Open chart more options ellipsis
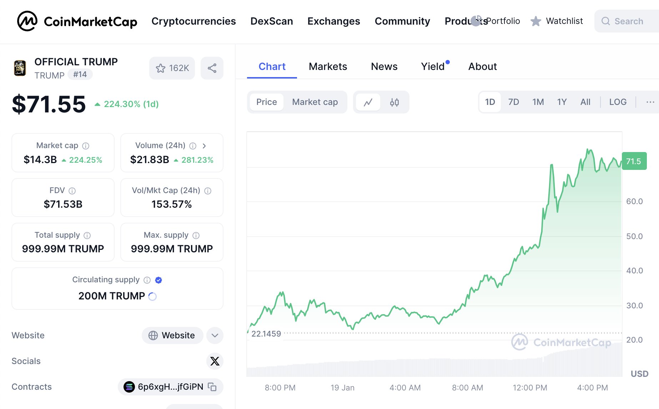 point(650,102)
